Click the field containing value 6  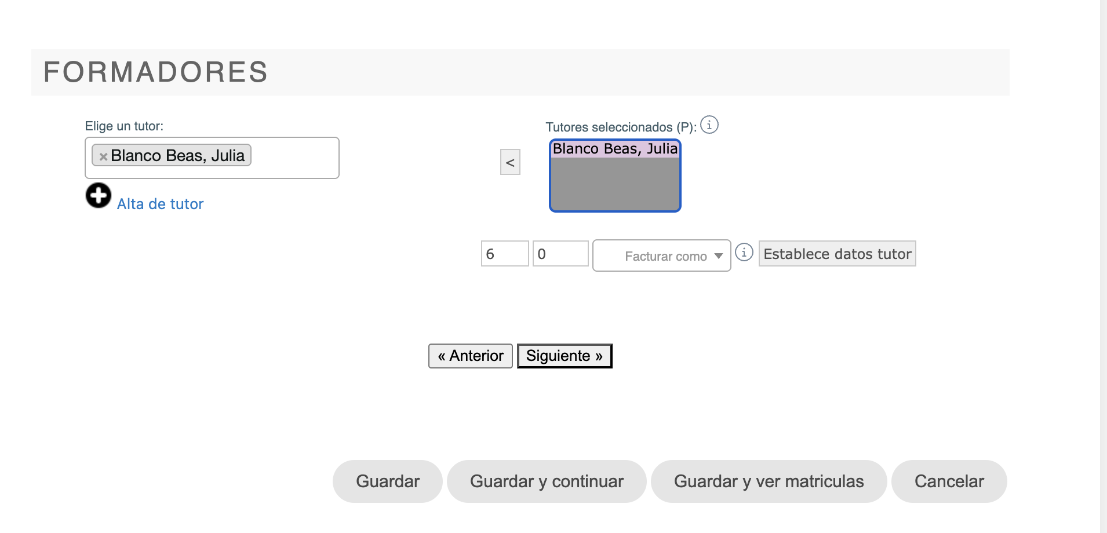pos(505,254)
